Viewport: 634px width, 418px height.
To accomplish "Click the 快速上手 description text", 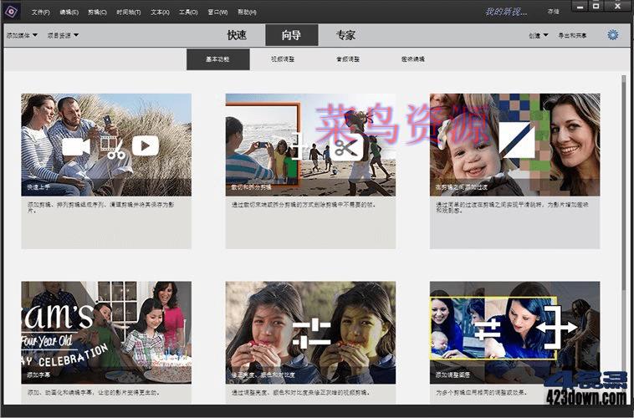I will 101,207.
